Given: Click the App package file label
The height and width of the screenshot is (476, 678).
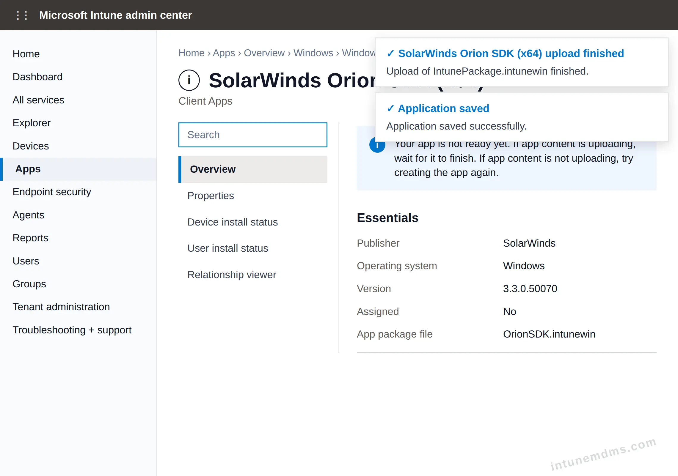Looking at the screenshot, I should (x=395, y=334).
